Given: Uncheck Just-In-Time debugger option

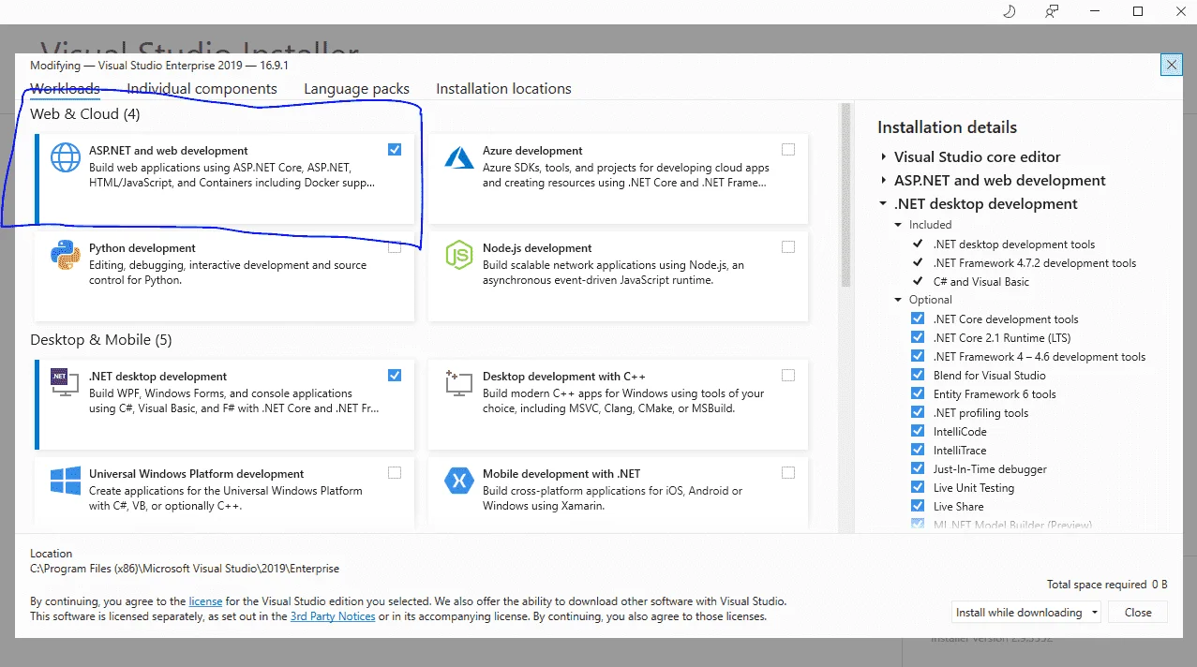Looking at the screenshot, I should pyautogui.click(x=918, y=468).
